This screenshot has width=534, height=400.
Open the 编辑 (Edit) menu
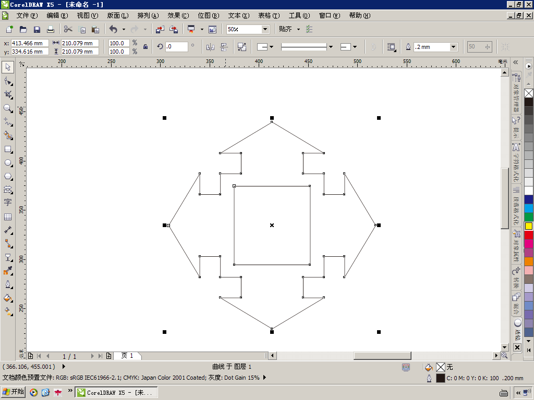(57, 16)
